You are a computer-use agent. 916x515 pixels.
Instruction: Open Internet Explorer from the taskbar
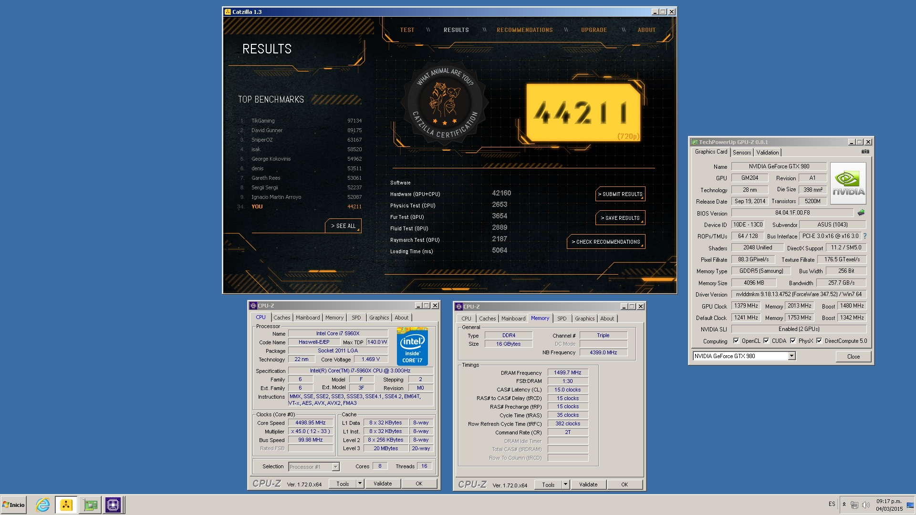click(42, 505)
